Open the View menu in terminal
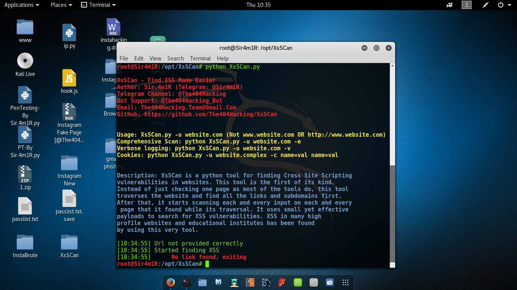The height and width of the screenshot is (290, 517). tap(155, 58)
